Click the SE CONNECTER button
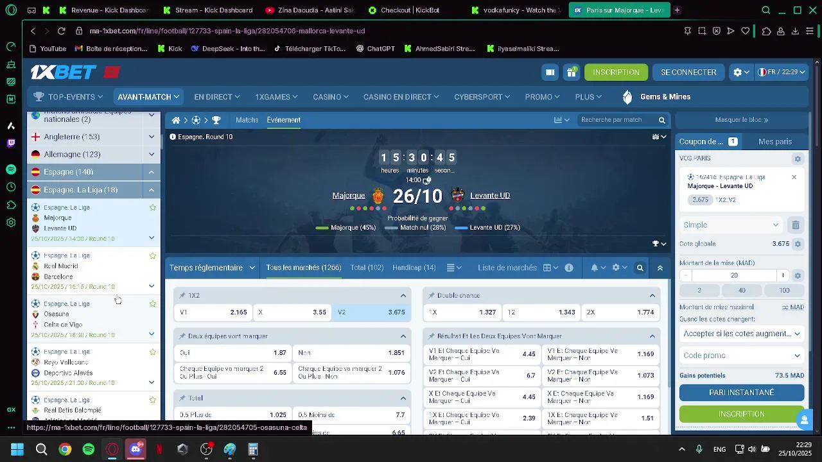 tap(688, 73)
